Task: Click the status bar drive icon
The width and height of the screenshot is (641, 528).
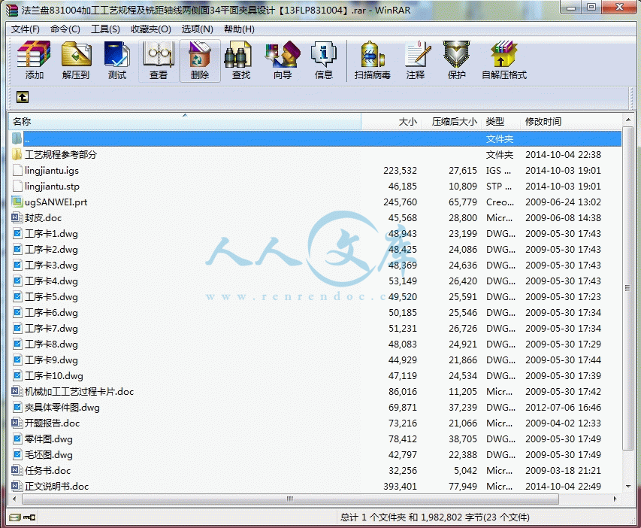Action: tap(15, 517)
